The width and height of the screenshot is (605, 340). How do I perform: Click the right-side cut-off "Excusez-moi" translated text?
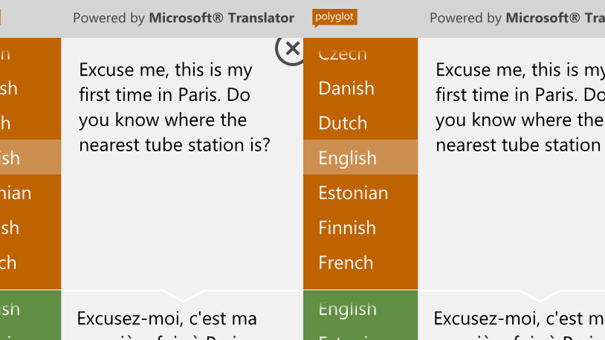[x=518, y=319]
